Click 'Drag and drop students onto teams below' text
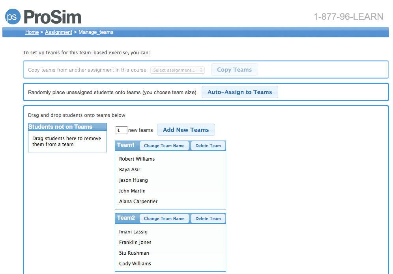 tap(77, 115)
